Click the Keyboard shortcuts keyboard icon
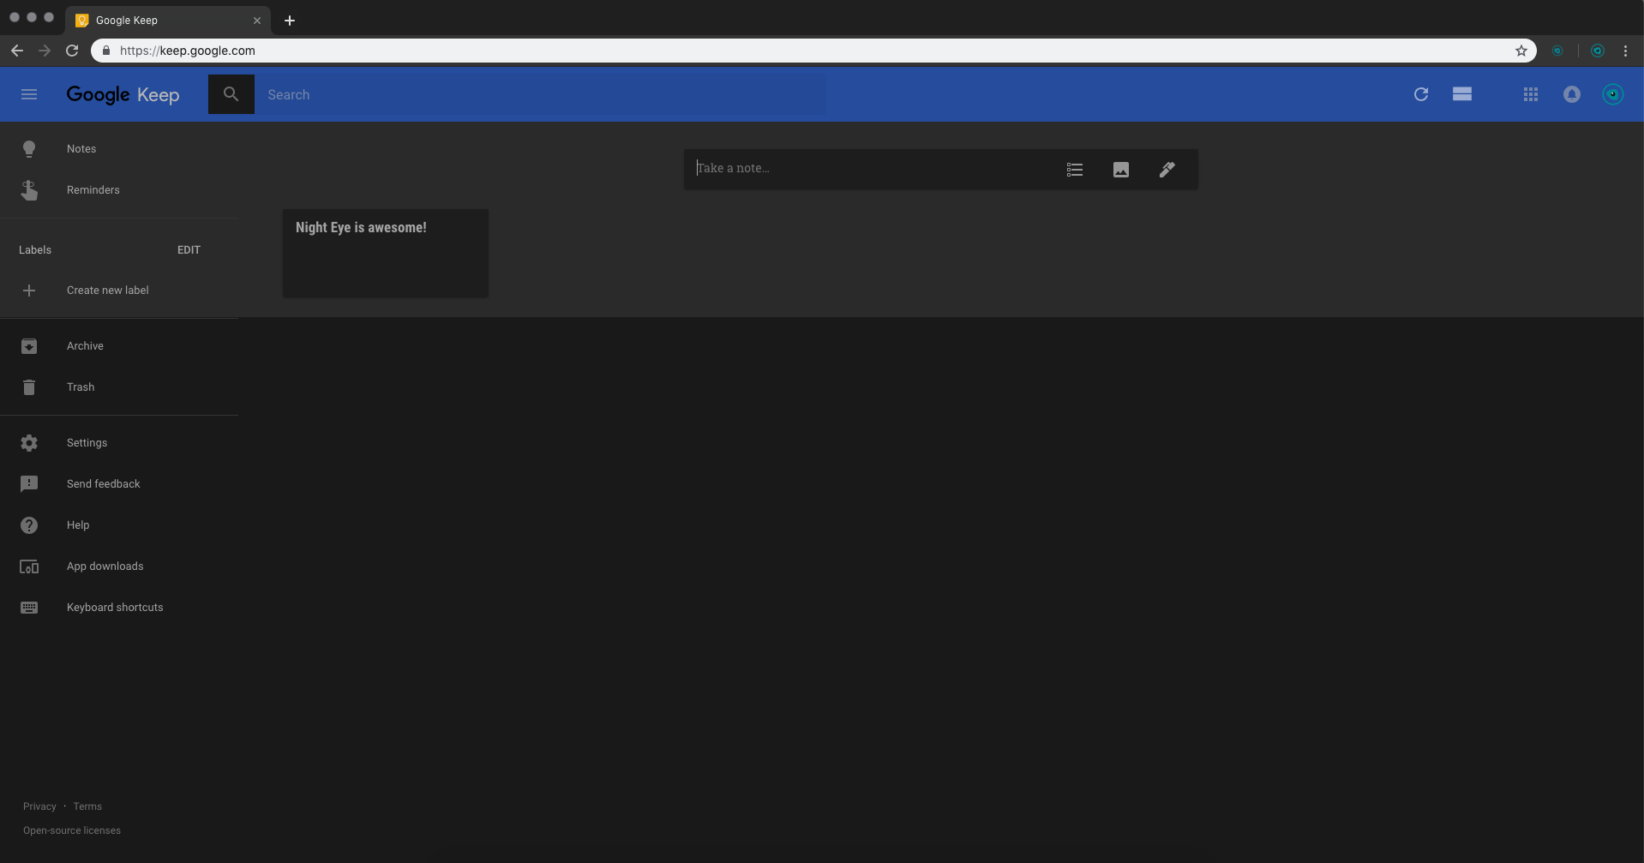The height and width of the screenshot is (863, 1644). tap(29, 608)
